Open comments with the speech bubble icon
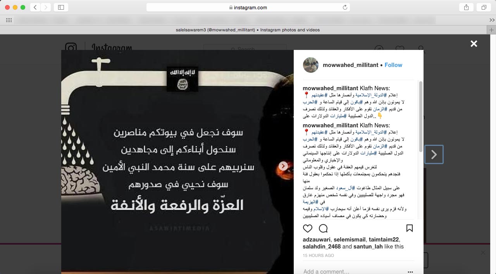This screenshot has height=274, width=496. pyautogui.click(x=323, y=228)
